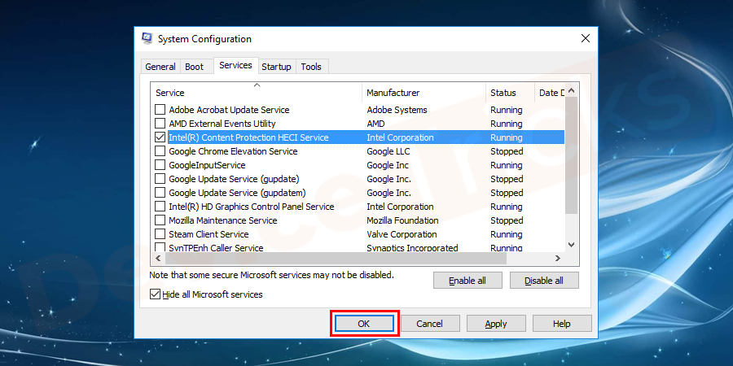Click 'Running' status of AMD External Events Utility
The image size is (733, 366).
click(x=507, y=124)
